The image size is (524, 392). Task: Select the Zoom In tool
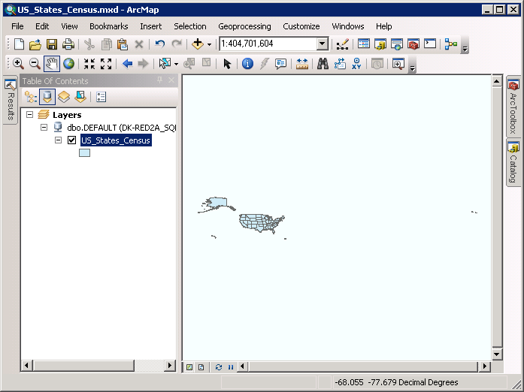[18, 63]
